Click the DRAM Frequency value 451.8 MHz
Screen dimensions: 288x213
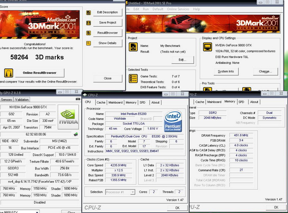[x=241, y=135]
